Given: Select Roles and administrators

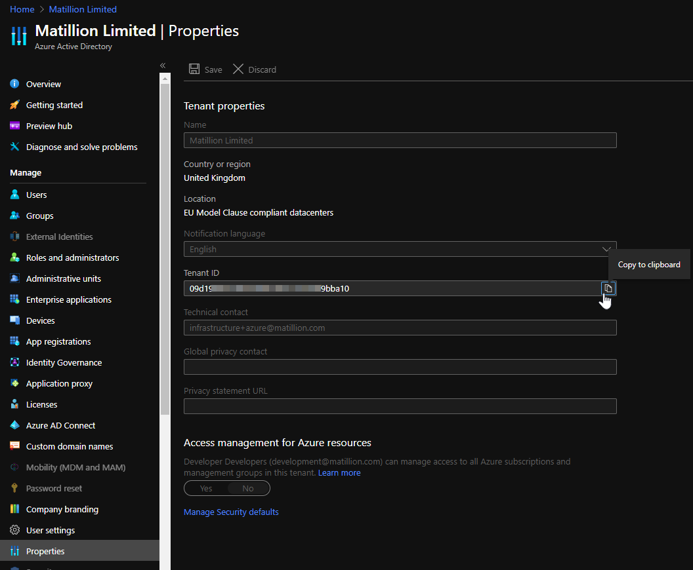Looking at the screenshot, I should point(72,257).
